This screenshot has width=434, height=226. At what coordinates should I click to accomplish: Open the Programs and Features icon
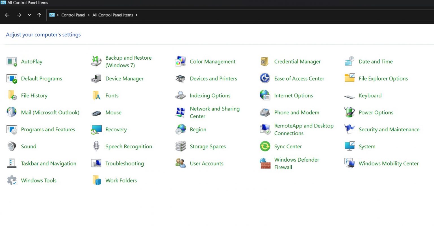point(12,130)
